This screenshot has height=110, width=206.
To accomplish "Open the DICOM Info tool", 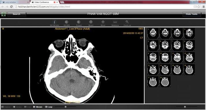I will click(54, 23).
